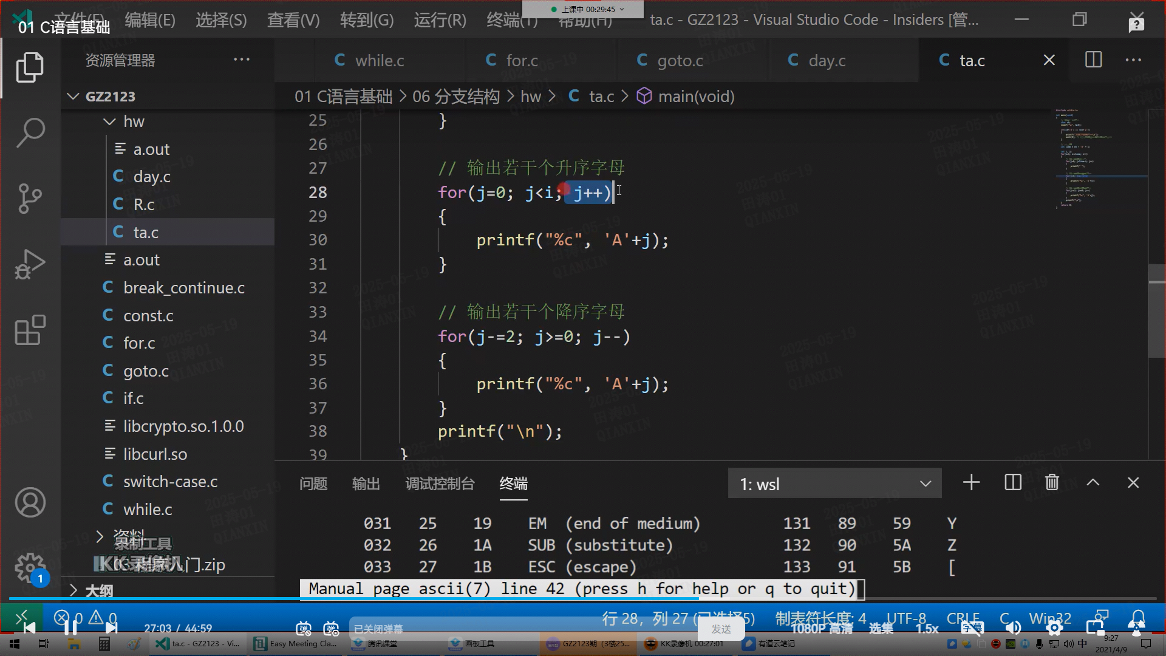The height and width of the screenshot is (656, 1166).
Task: Split the editor to the right
Action: [1093, 60]
